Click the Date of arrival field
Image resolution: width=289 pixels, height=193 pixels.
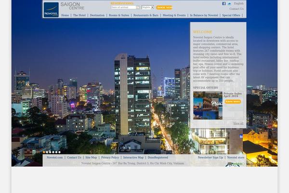123,7
